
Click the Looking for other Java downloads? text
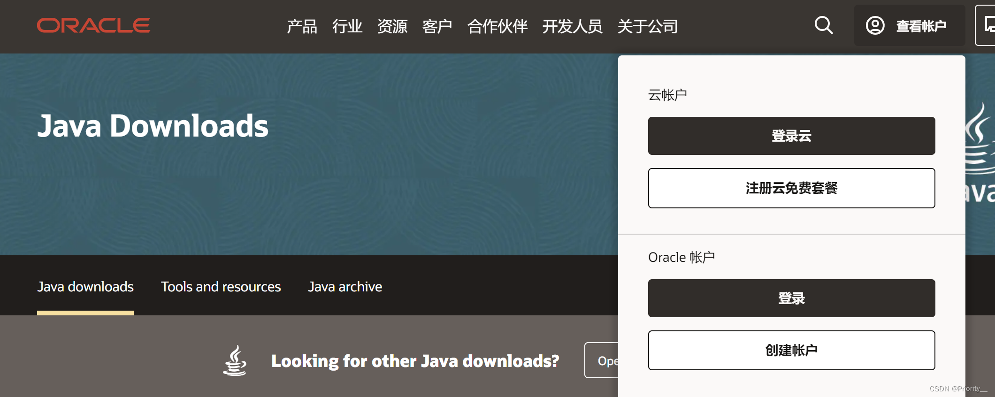point(415,361)
